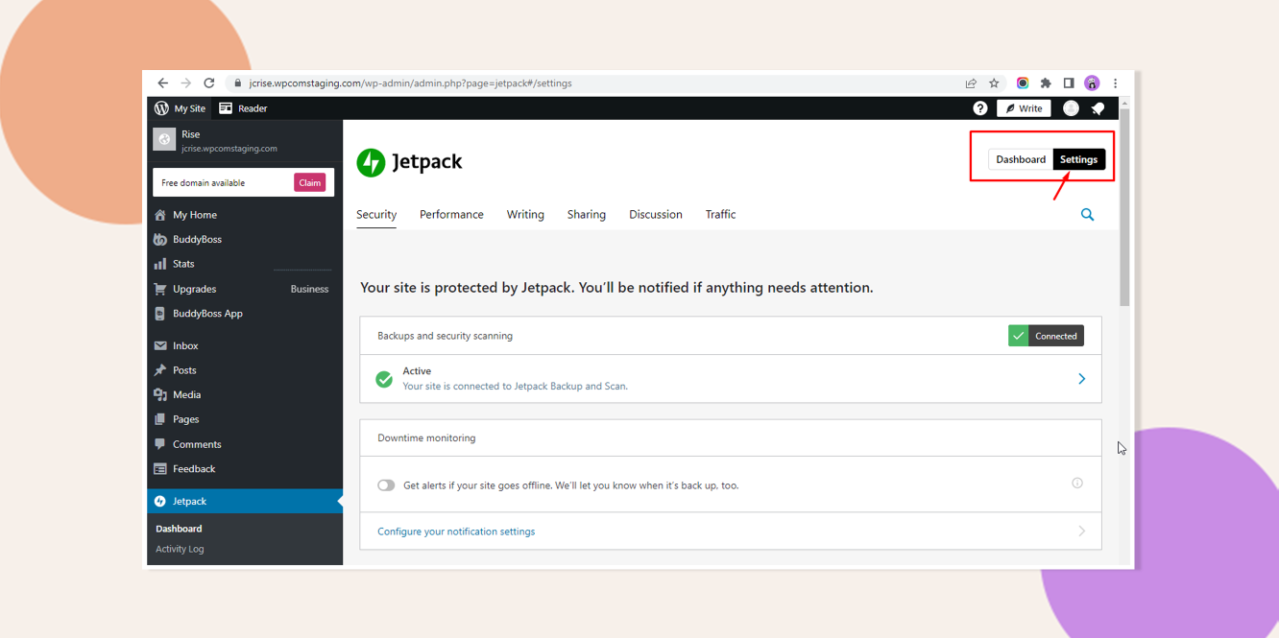Open Feedback in the sidebar

(194, 469)
